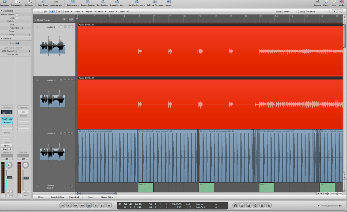
Task: Open the Drag Overlap dropdown
Action: 318,12
